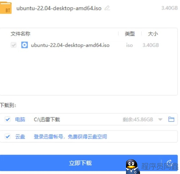Click the QQ penguin icon
This screenshot has width=180, height=174.
(132, 166)
